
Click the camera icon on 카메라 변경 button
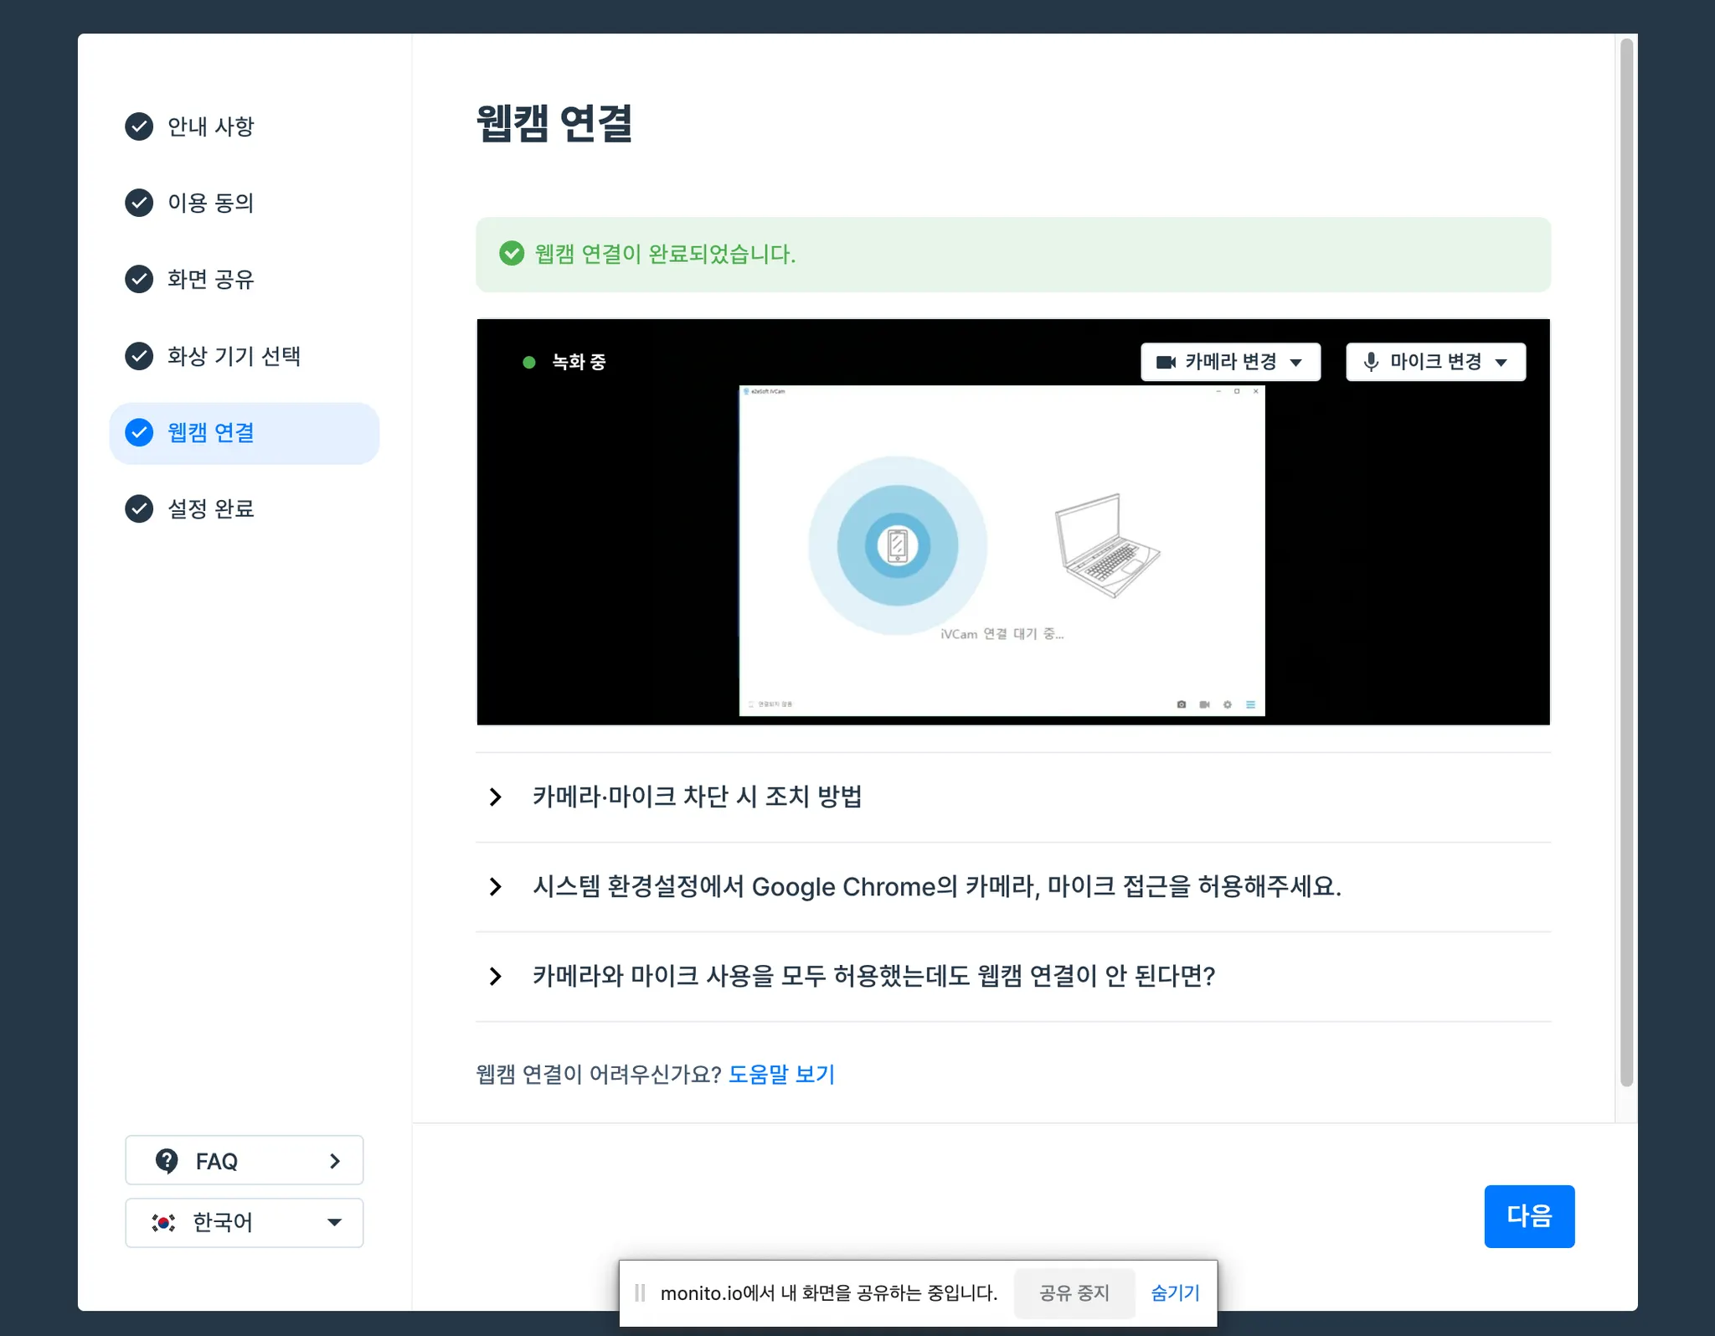[1166, 362]
